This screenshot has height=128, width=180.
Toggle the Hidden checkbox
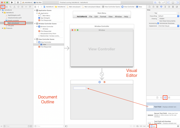[x=158, y=19]
